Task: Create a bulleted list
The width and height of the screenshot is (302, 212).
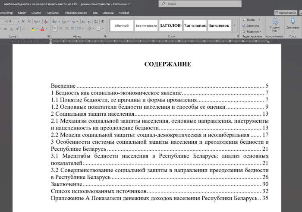Action: pyautogui.click(x=55, y=22)
